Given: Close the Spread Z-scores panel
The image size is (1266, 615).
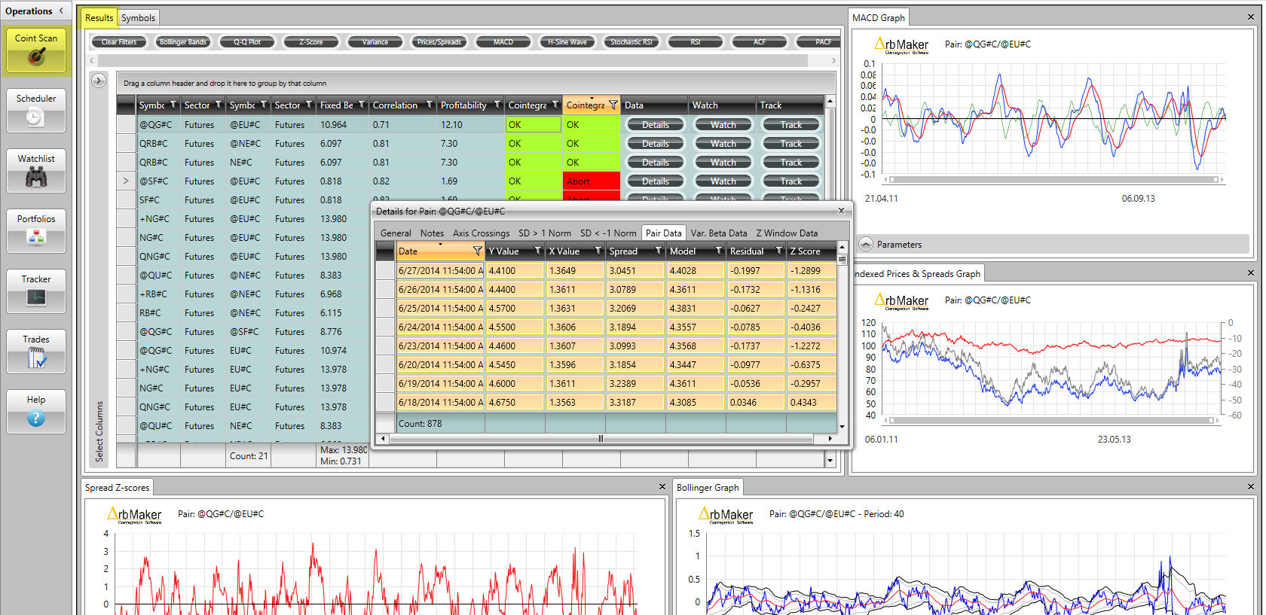Looking at the screenshot, I should [662, 487].
